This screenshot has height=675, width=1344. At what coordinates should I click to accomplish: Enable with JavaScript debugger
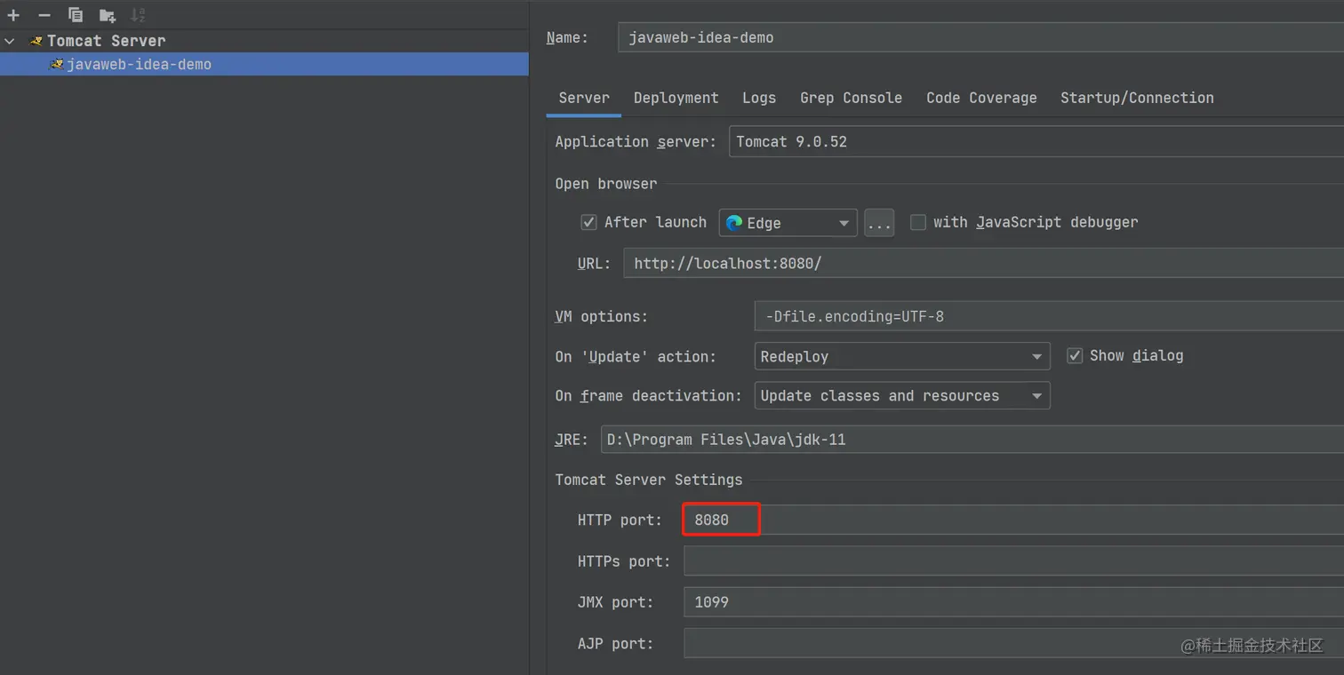pyautogui.click(x=918, y=222)
